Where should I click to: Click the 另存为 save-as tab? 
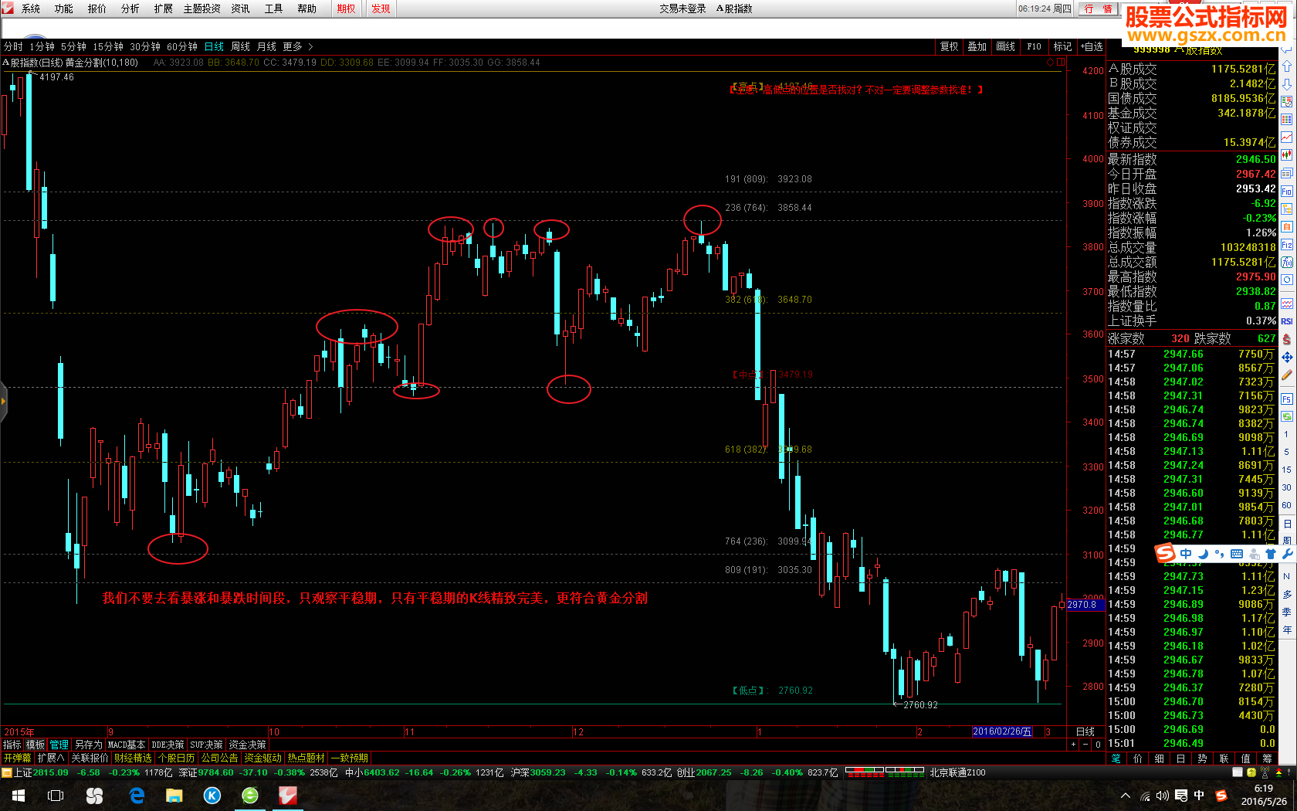click(88, 745)
